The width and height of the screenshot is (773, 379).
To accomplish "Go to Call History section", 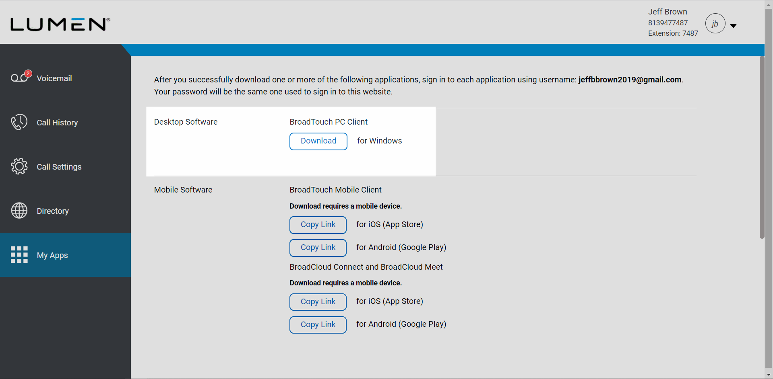I will click(57, 123).
